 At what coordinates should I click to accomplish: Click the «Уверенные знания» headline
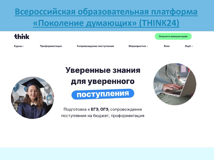(103, 70)
